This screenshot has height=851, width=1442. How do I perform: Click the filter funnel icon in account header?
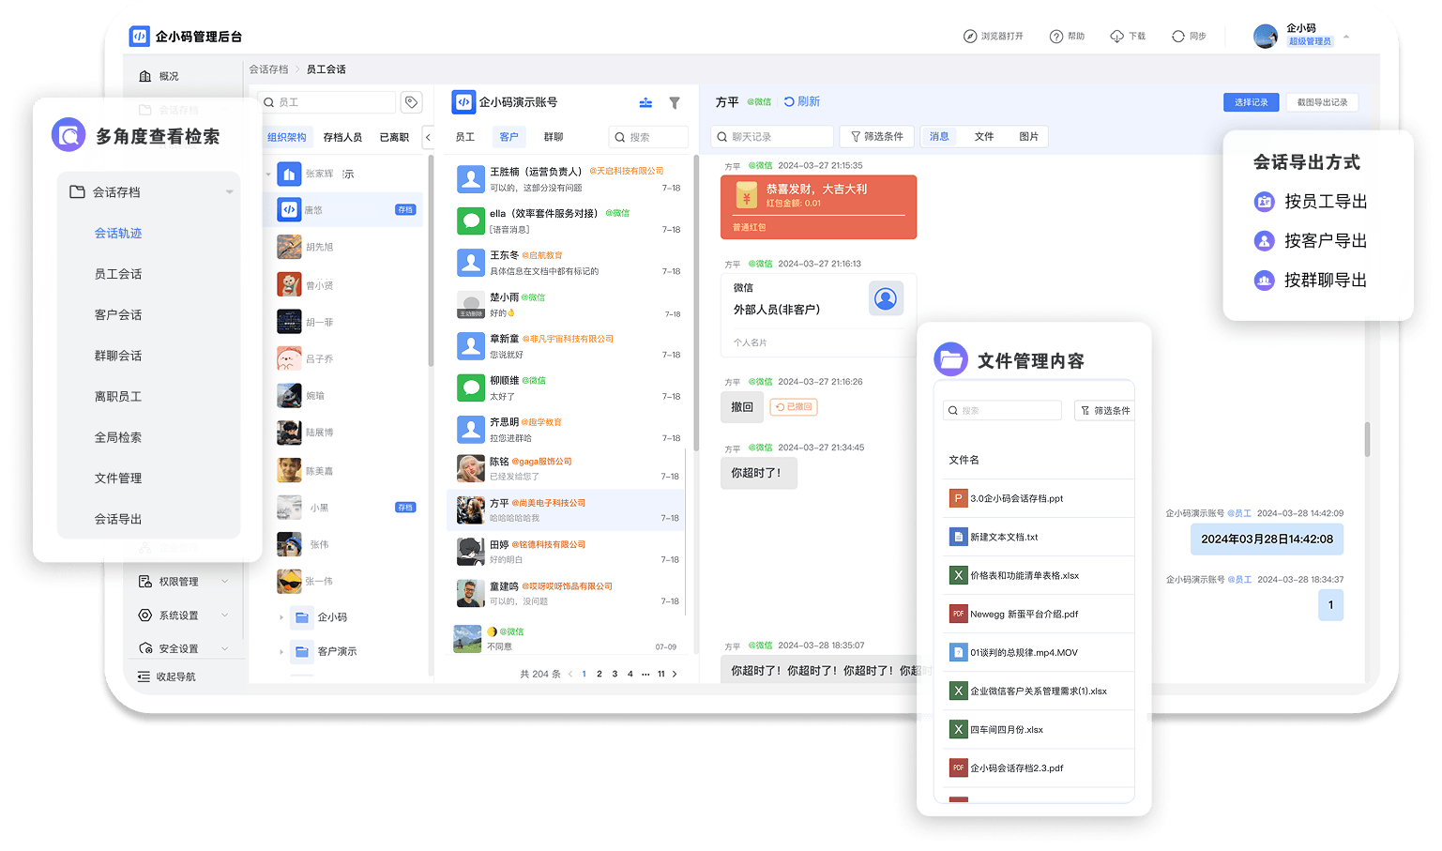674,102
